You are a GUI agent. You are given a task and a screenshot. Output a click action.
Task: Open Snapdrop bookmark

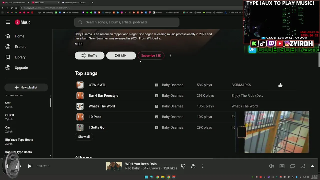point(218,12)
